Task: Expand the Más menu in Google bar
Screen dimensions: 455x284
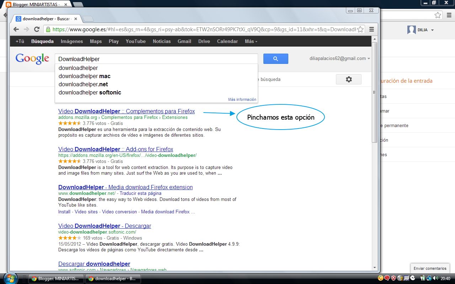Action: pyautogui.click(x=251, y=41)
